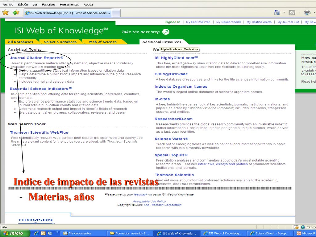Click the feedback link
The height and width of the screenshot is (237, 316).
coord(141,194)
